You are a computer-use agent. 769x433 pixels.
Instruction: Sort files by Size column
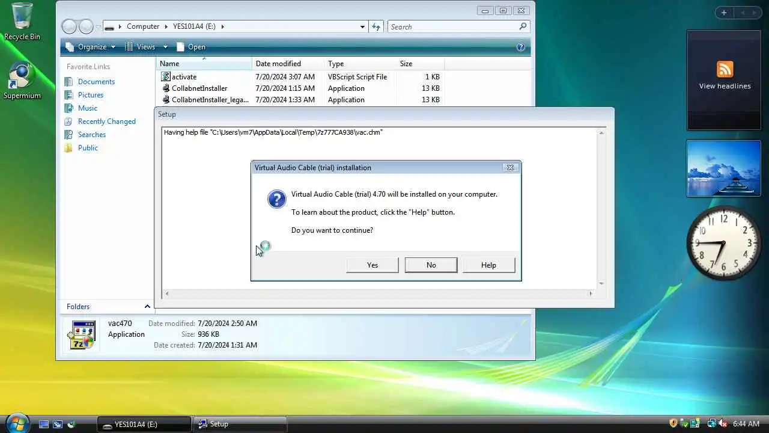pos(420,64)
